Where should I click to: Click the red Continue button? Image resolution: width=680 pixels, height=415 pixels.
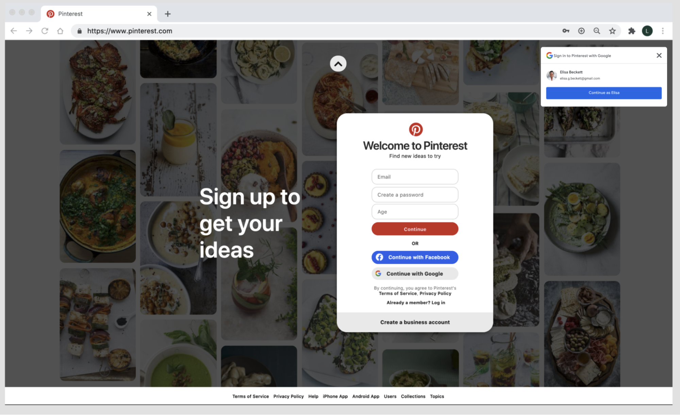[x=415, y=229]
